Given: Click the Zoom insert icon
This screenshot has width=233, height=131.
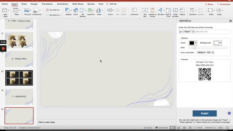Looking at the screenshot, I should (110, 10).
